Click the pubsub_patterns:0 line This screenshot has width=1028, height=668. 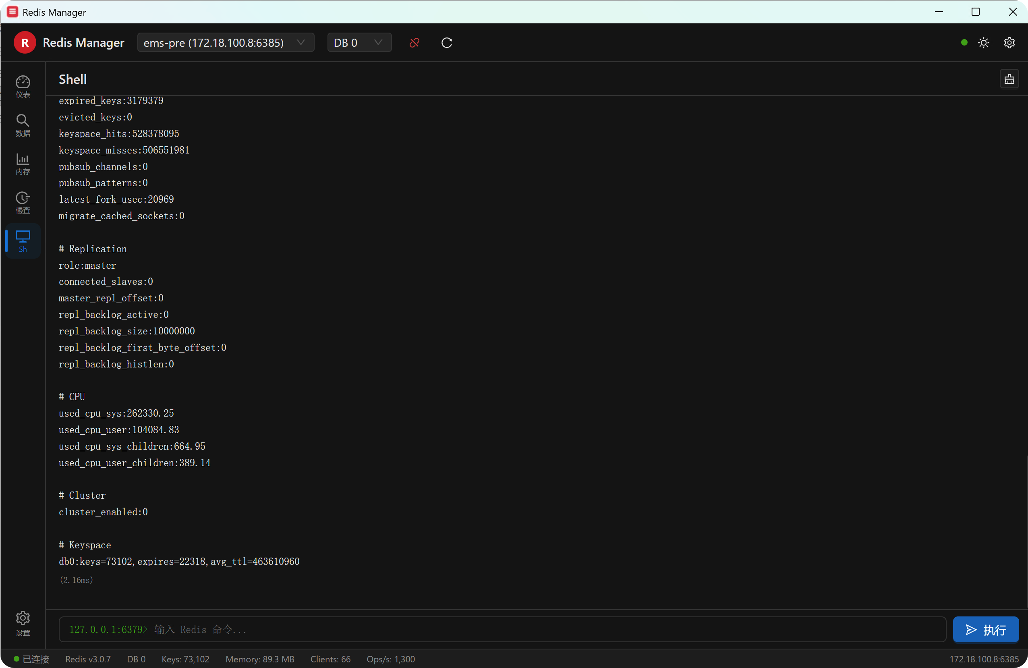(x=103, y=183)
